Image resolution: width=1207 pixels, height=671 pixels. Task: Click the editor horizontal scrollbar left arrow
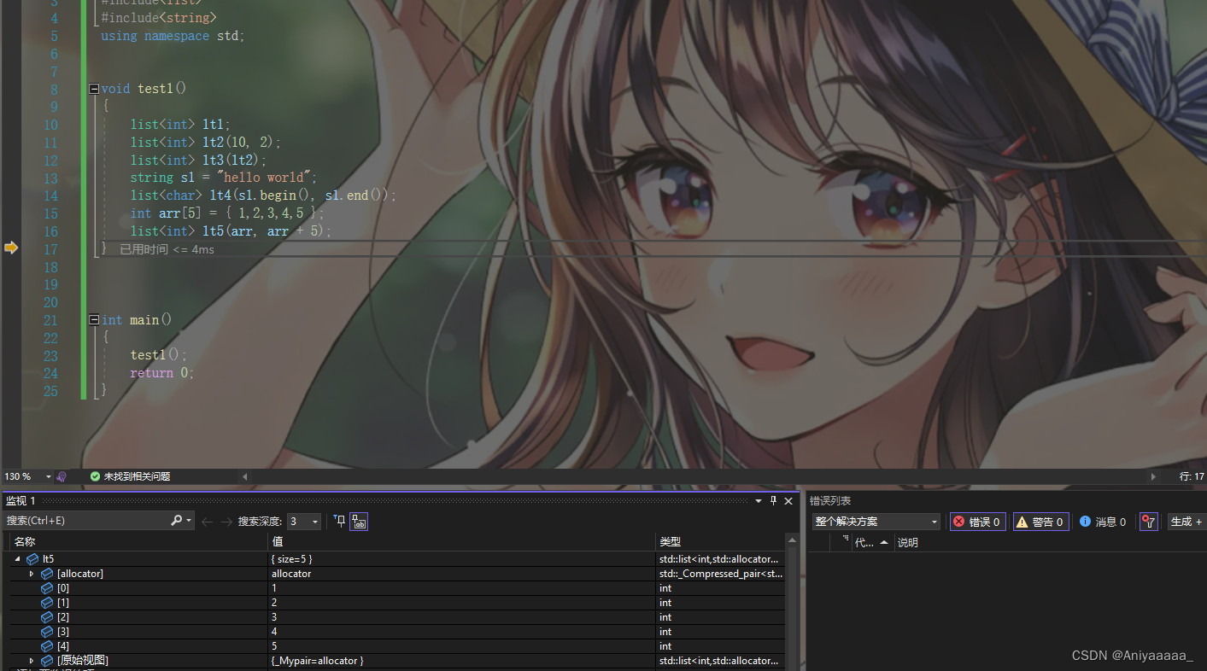246,476
